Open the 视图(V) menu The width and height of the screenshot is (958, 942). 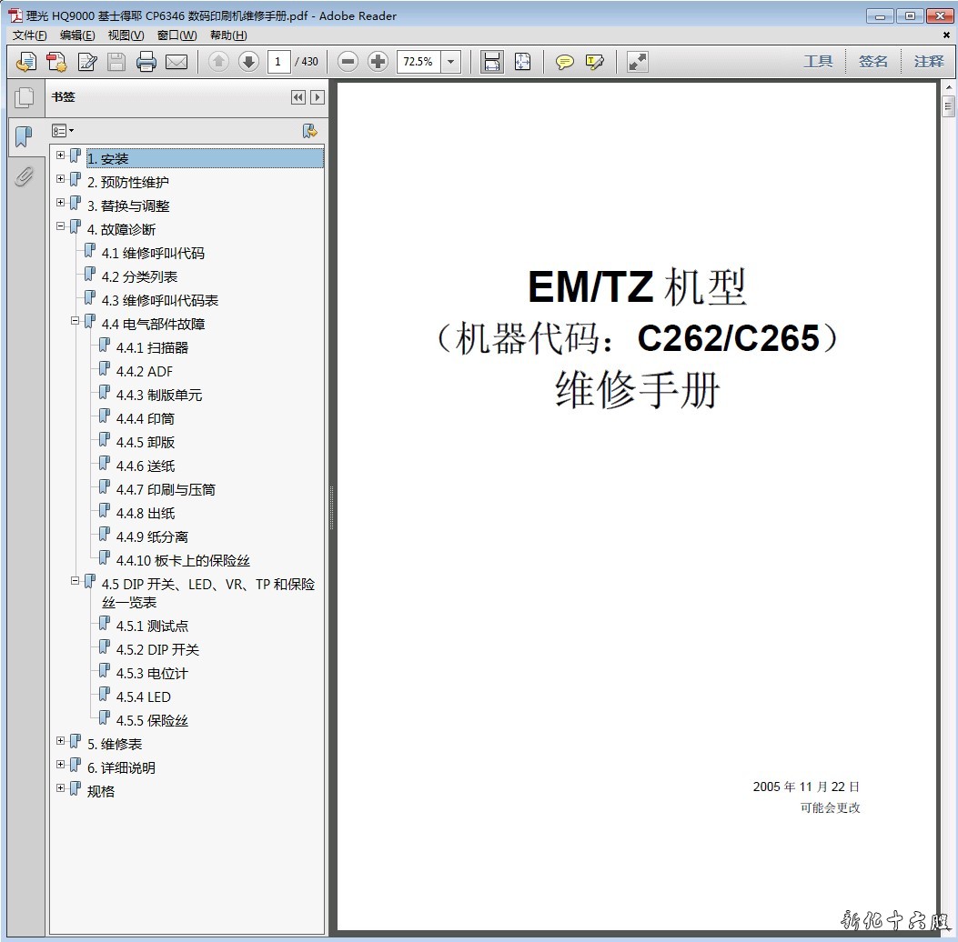point(126,35)
